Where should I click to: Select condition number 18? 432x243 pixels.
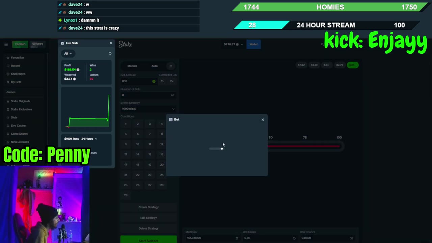pyautogui.click(x=138, y=165)
